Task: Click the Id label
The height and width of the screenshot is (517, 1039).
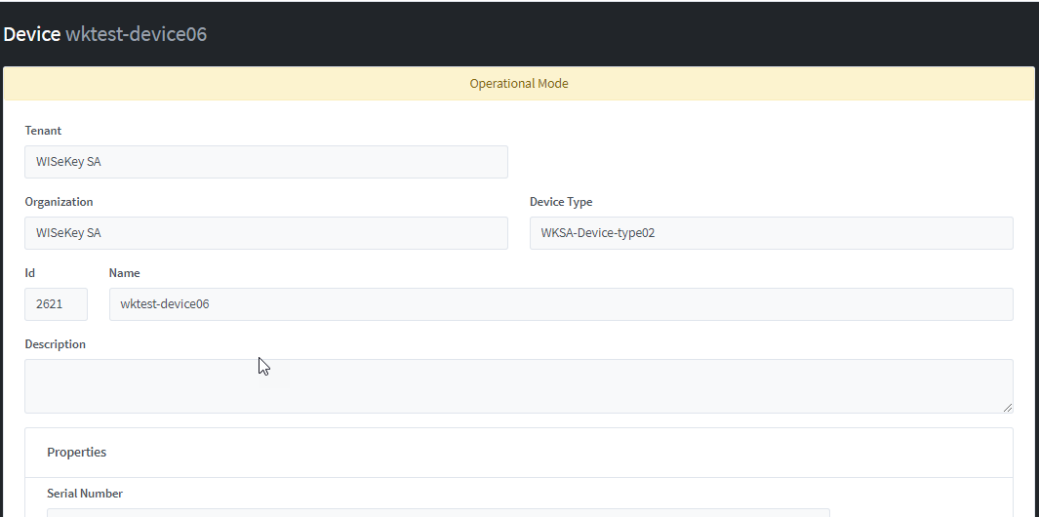Action: [x=30, y=273]
